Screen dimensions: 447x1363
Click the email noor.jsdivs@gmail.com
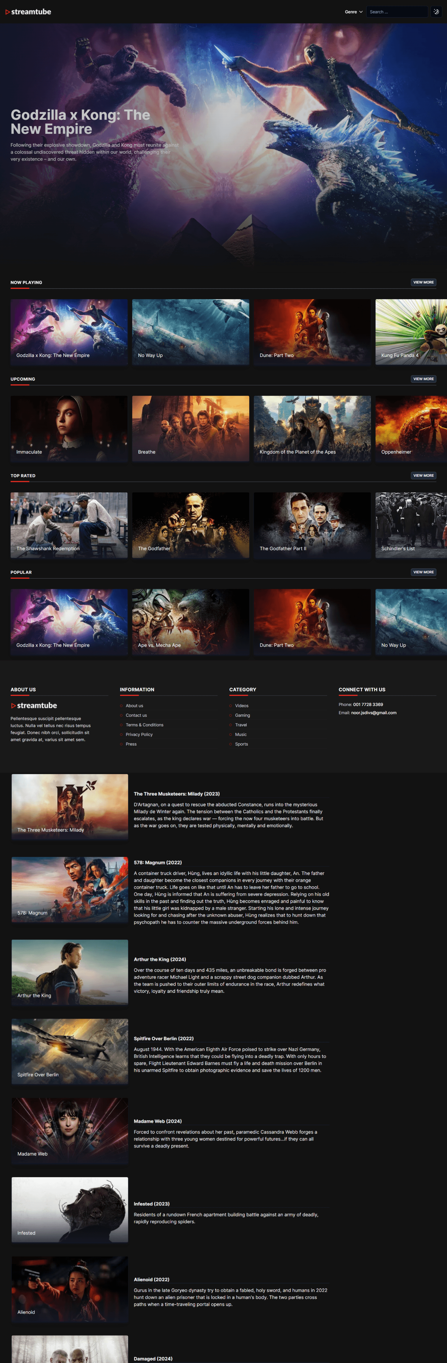pyautogui.click(x=374, y=712)
